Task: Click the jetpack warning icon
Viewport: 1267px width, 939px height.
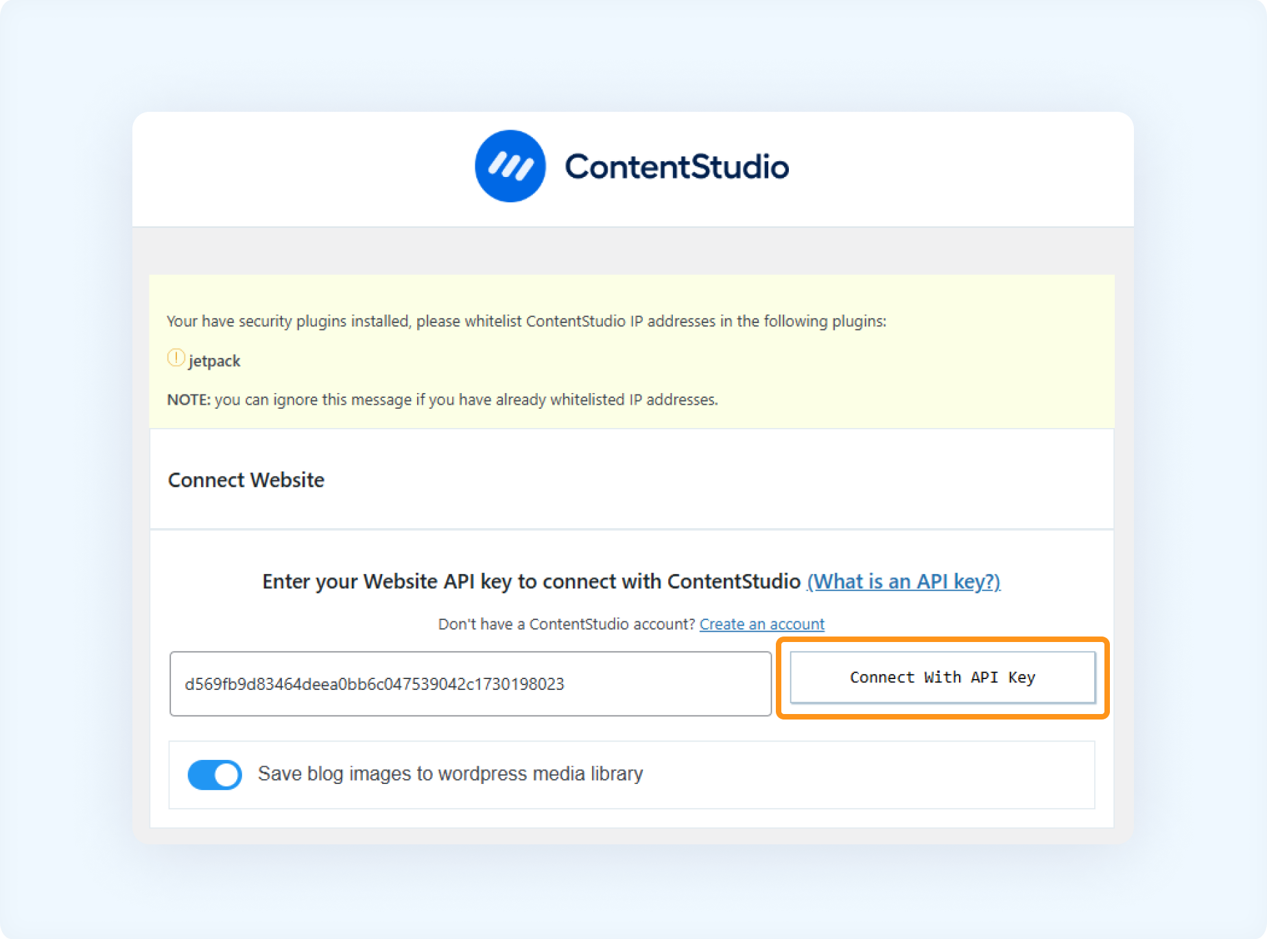Action: tap(176, 358)
